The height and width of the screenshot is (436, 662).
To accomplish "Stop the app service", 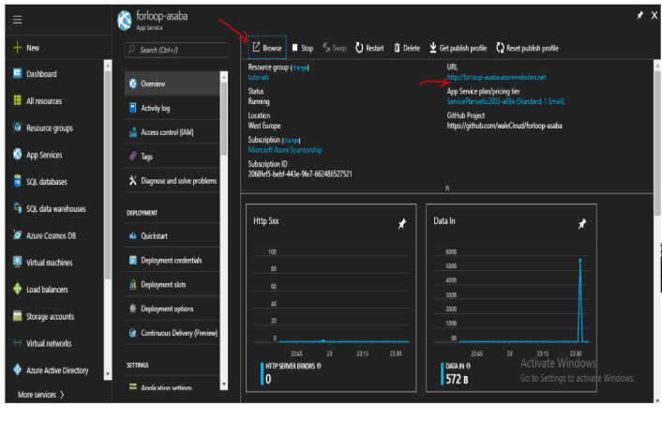I will tap(303, 48).
